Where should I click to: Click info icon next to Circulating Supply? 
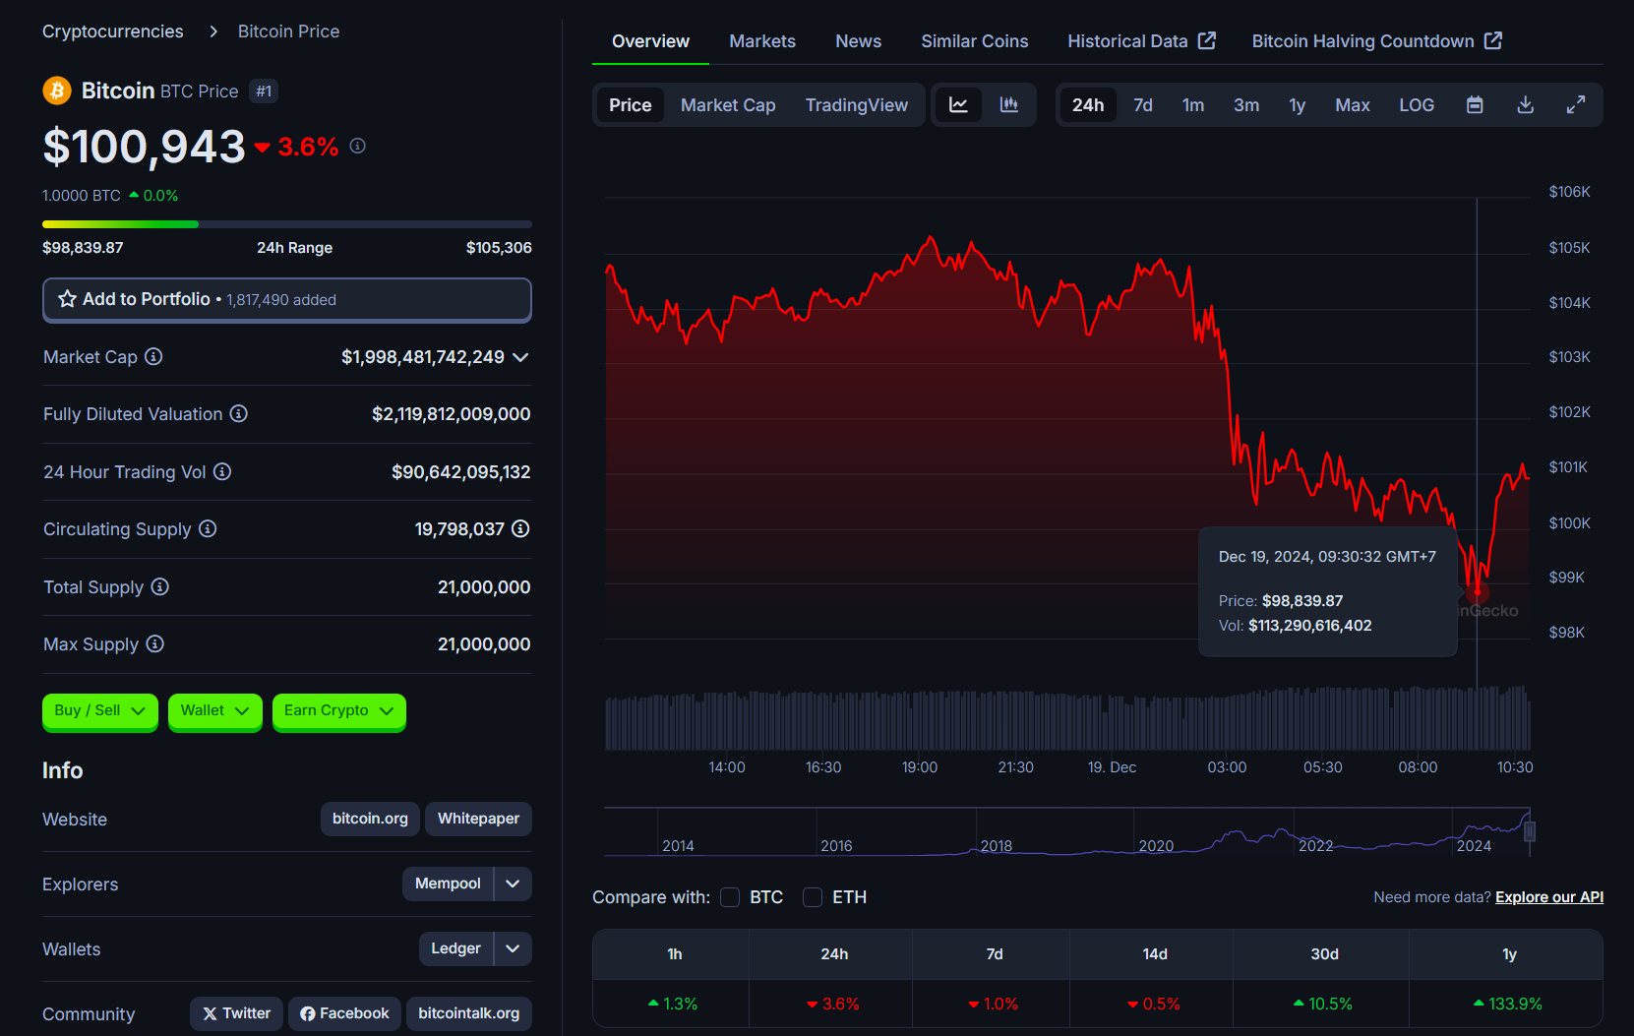click(x=208, y=529)
